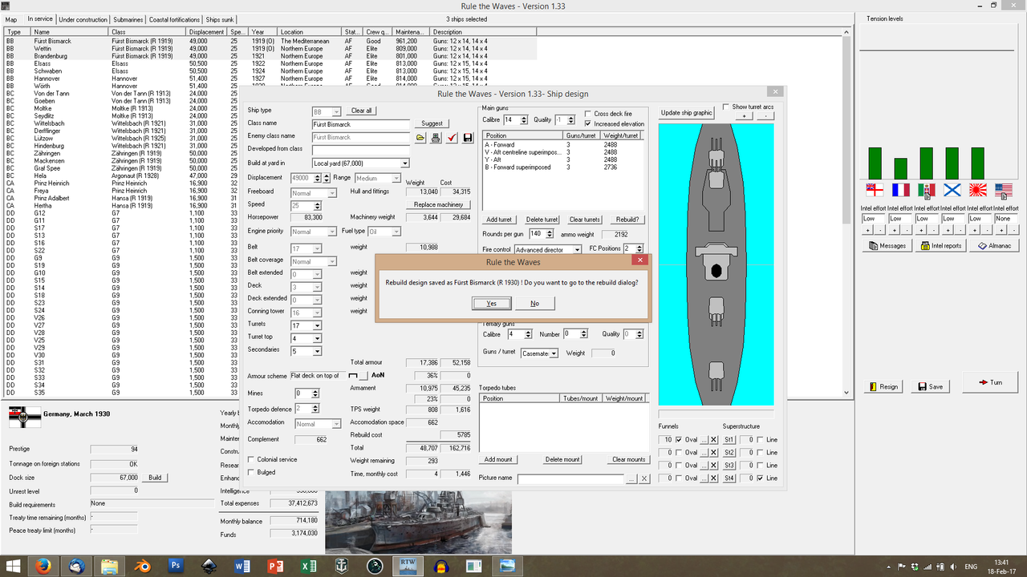Viewport: 1027px width, 577px height.
Task: Validate design with red checkmark icon
Action: (x=452, y=138)
